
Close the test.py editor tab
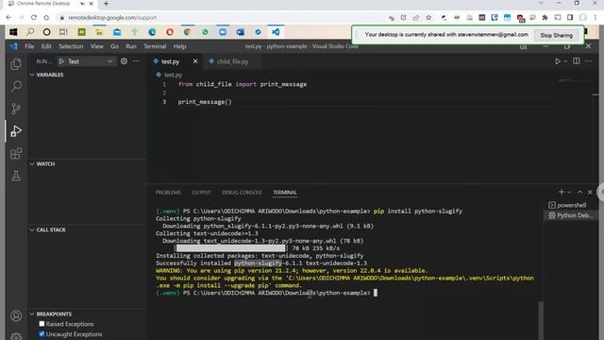195,61
